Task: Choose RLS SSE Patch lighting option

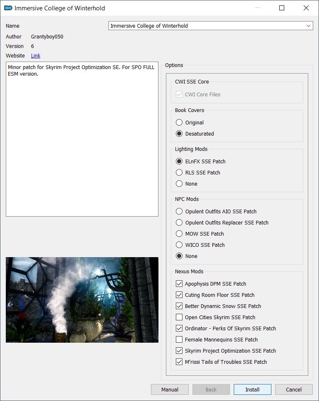Action: [198, 173]
